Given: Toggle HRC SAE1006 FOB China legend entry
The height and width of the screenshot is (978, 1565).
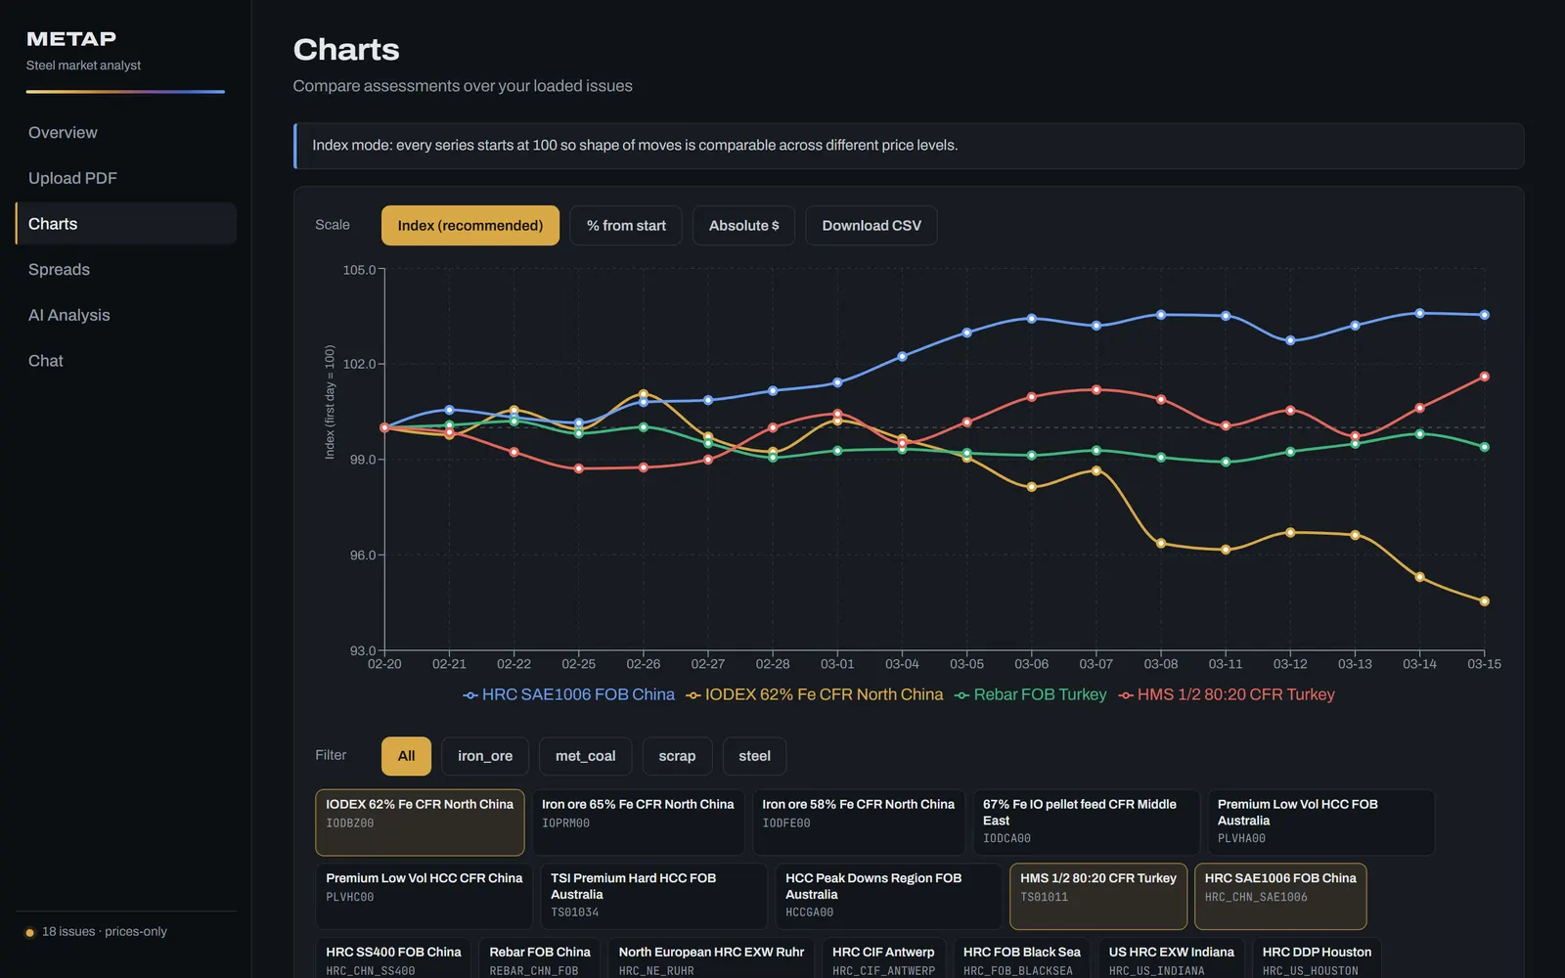Looking at the screenshot, I should [x=568, y=694].
